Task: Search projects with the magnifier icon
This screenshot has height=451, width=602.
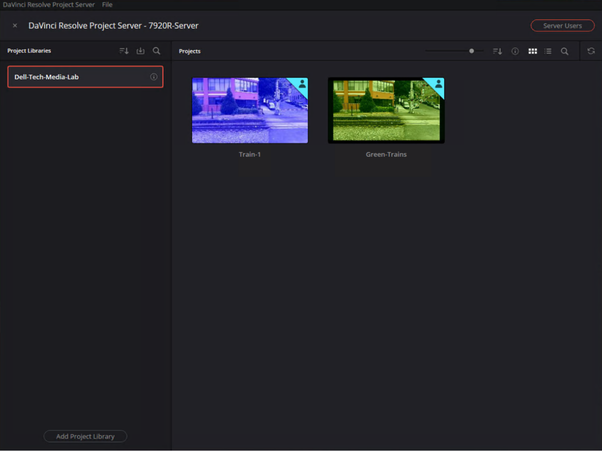Action: 564,51
